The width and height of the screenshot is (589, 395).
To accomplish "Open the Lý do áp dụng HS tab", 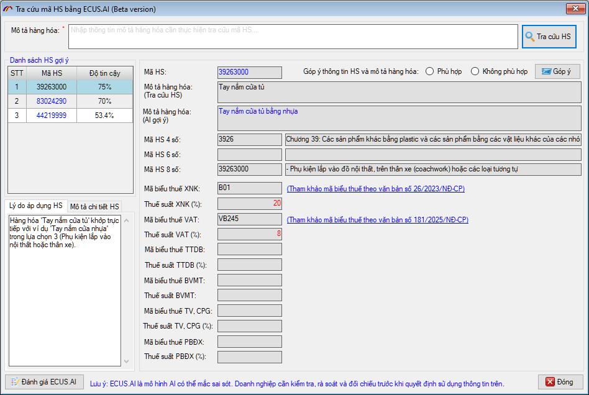I will pyautogui.click(x=35, y=206).
